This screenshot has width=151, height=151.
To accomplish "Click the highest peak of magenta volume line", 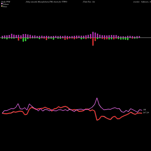I will [x=97, y=98].
